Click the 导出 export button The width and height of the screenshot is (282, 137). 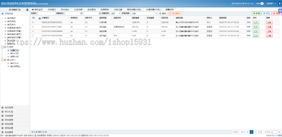pos(267,13)
